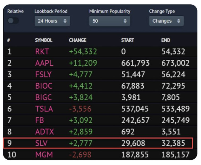Click the end value 185,157
Viewport: 201px width, 165px height.
[x=175, y=155]
